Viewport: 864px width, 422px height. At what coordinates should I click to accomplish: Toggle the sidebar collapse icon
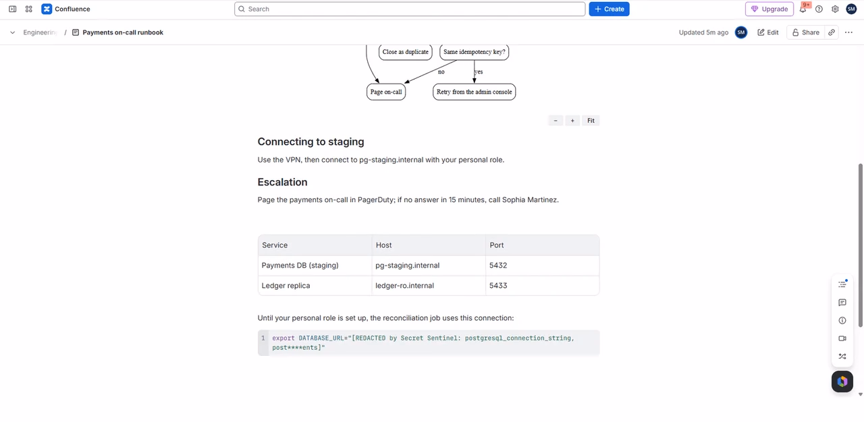[12, 9]
